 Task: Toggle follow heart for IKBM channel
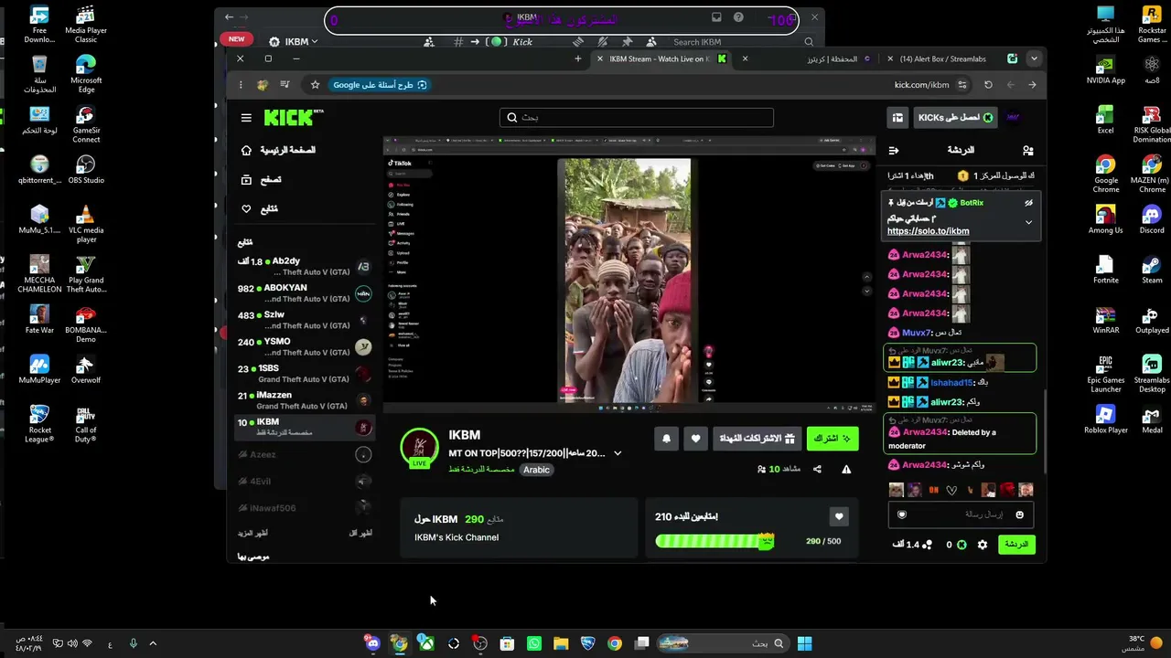coord(696,439)
